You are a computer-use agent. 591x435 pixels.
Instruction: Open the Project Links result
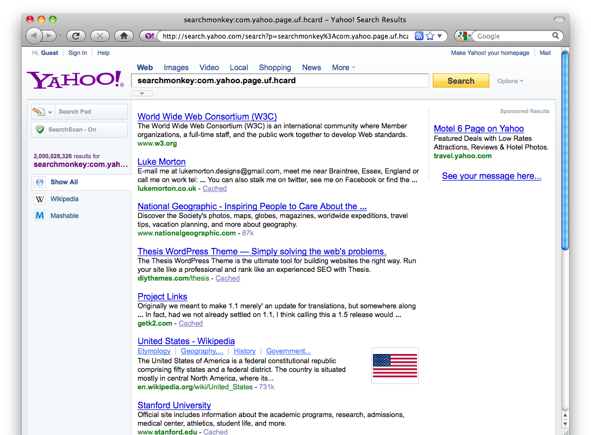tap(162, 297)
